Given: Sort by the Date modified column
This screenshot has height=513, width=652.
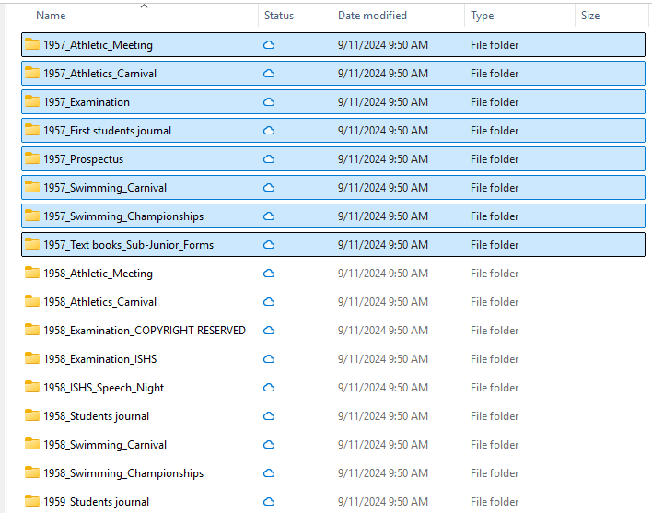Looking at the screenshot, I should tap(372, 16).
